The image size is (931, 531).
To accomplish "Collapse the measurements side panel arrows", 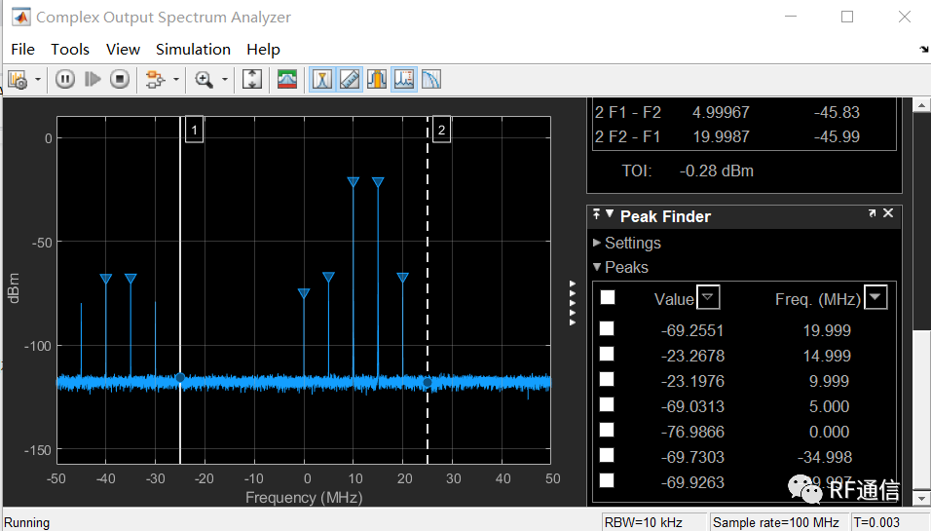I will pyautogui.click(x=573, y=304).
